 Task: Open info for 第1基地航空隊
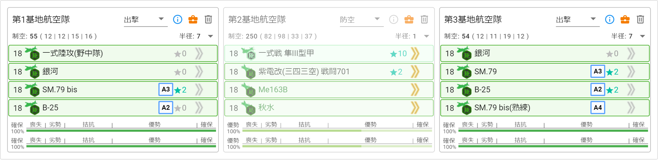click(x=177, y=19)
